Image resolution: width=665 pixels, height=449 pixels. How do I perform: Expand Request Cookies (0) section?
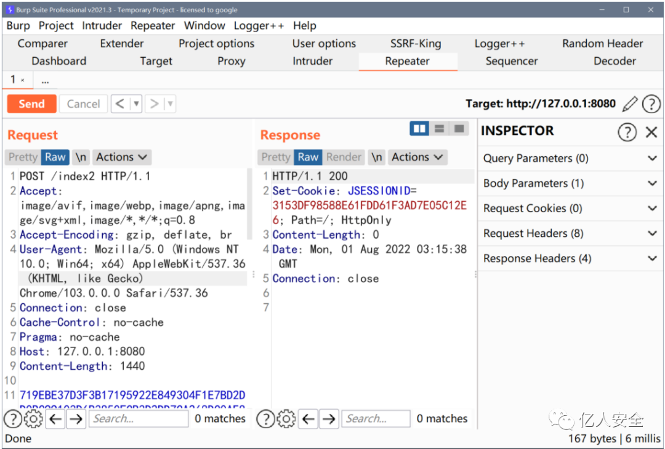click(570, 209)
